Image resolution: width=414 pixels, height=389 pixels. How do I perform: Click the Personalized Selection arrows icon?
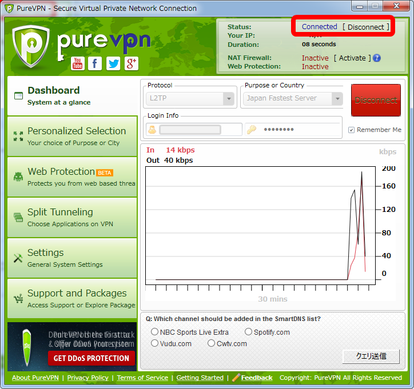pyautogui.click(x=18, y=136)
